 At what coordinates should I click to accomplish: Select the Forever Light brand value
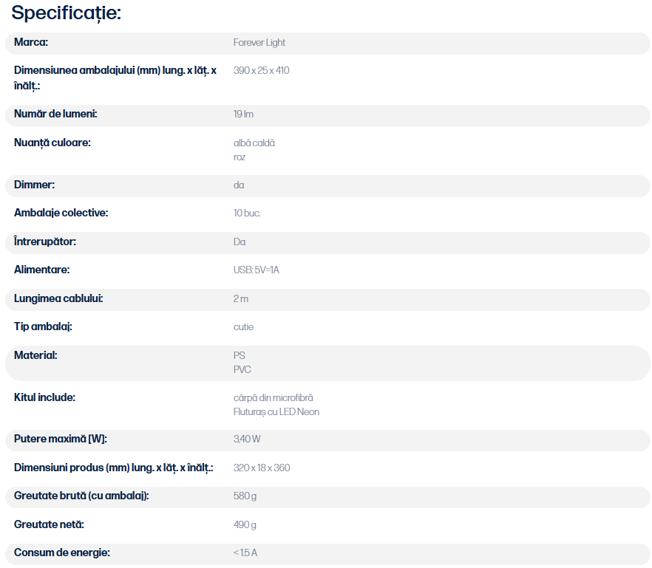259,43
